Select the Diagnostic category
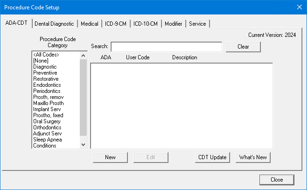The height and width of the screenshot is (190, 307). [x=45, y=67]
